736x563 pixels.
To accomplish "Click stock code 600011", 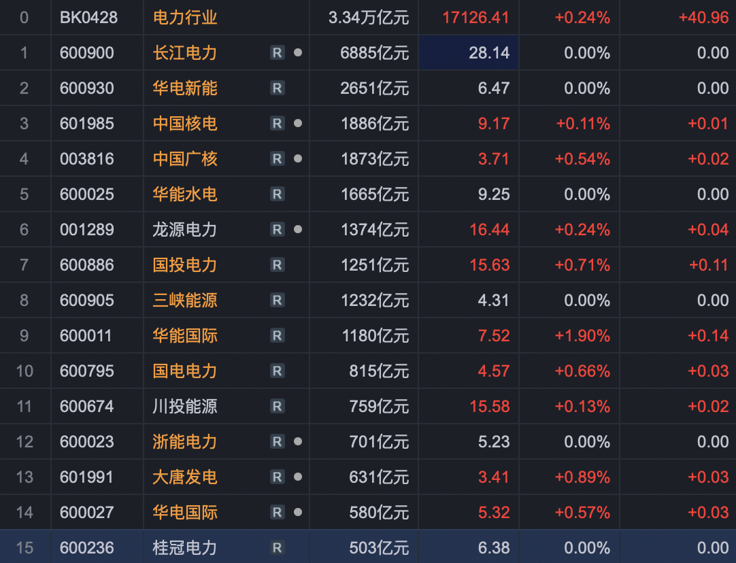I will 86,335.
